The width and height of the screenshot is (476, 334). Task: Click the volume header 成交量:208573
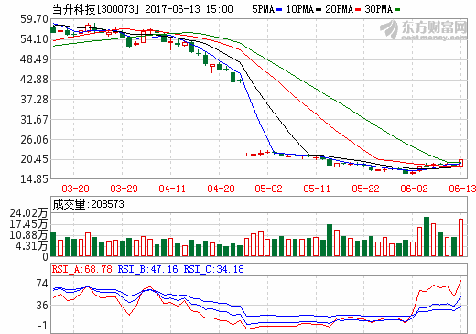click(x=88, y=204)
